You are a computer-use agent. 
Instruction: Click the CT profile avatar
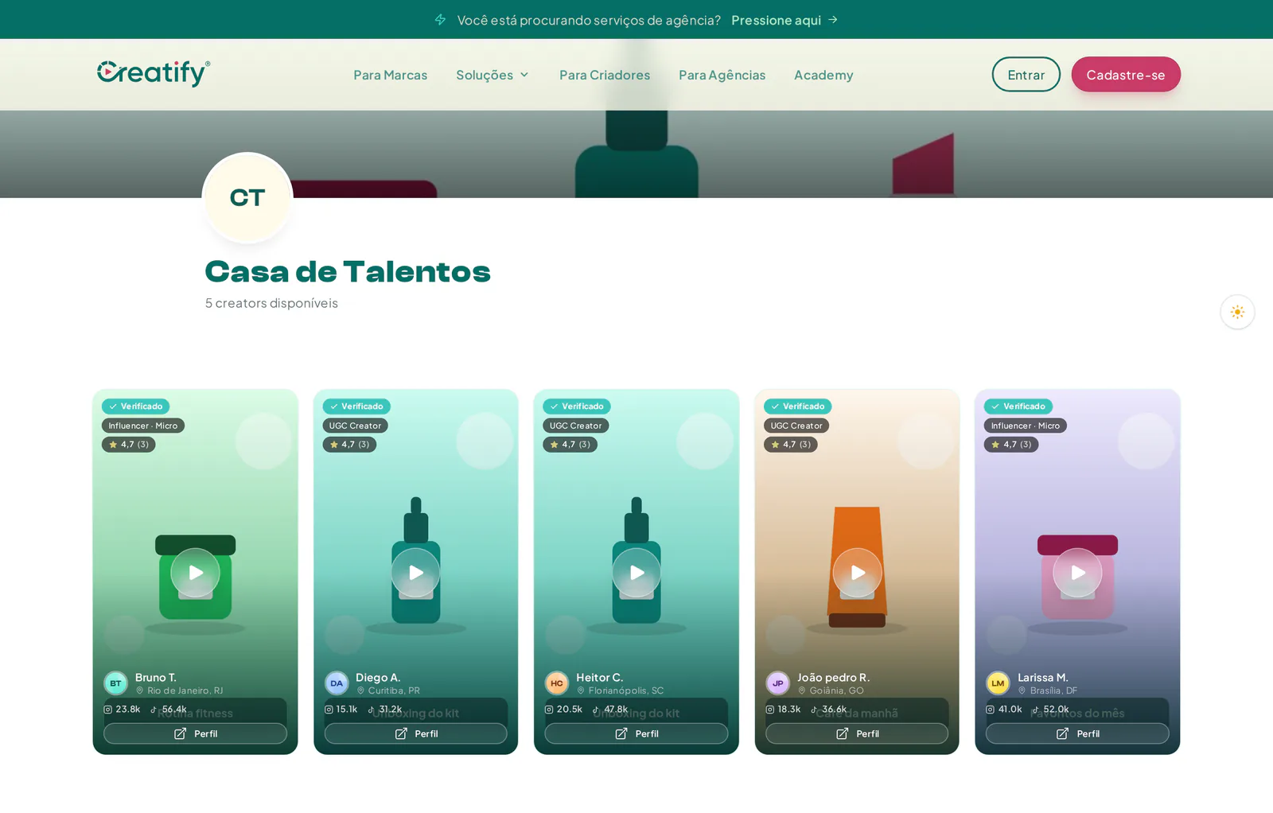[x=247, y=197]
